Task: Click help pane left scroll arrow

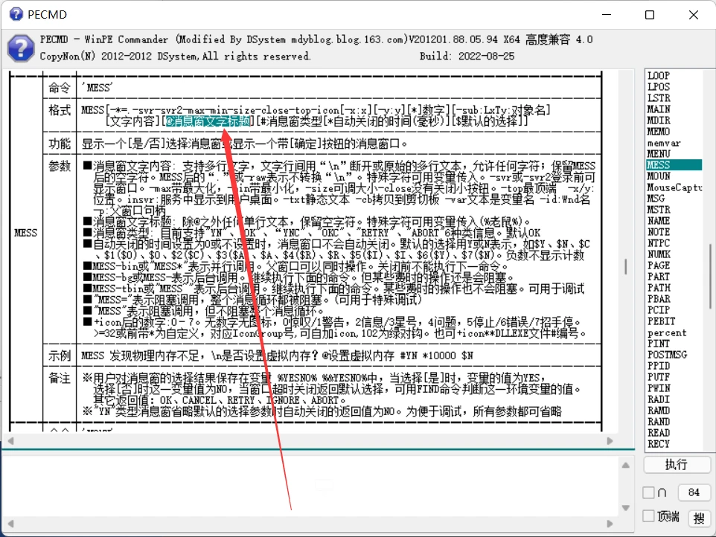Action: tap(10, 441)
